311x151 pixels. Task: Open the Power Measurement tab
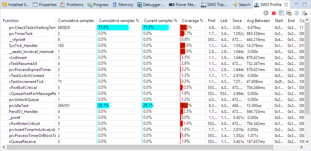(182, 5)
